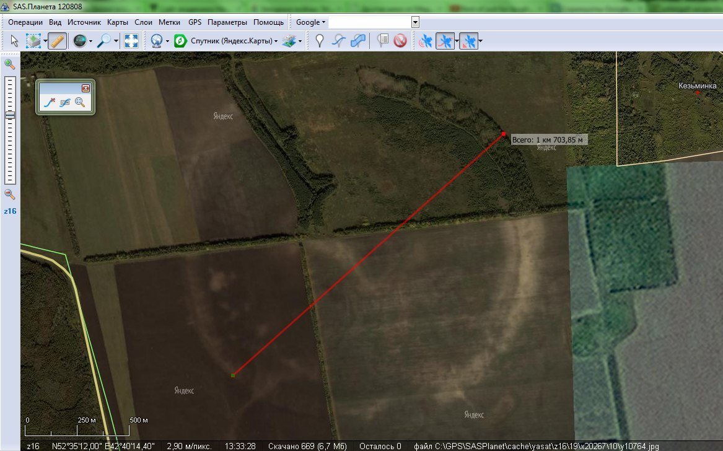723x451 pixels.
Task: Activate the ruler distance measurement tool
Action: point(57,41)
